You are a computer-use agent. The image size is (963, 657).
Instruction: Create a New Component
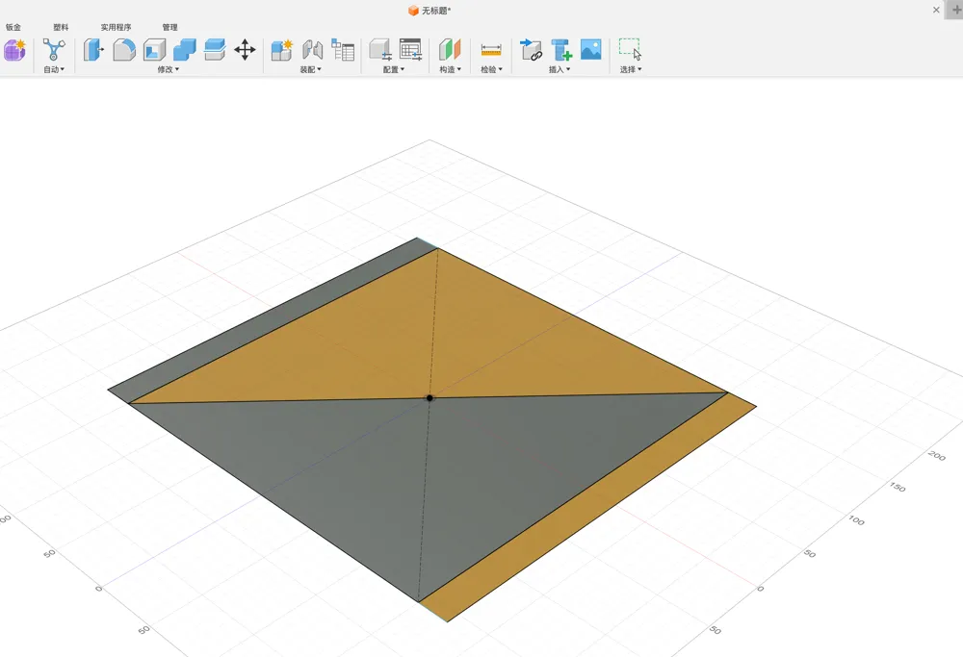(x=281, y=50)
